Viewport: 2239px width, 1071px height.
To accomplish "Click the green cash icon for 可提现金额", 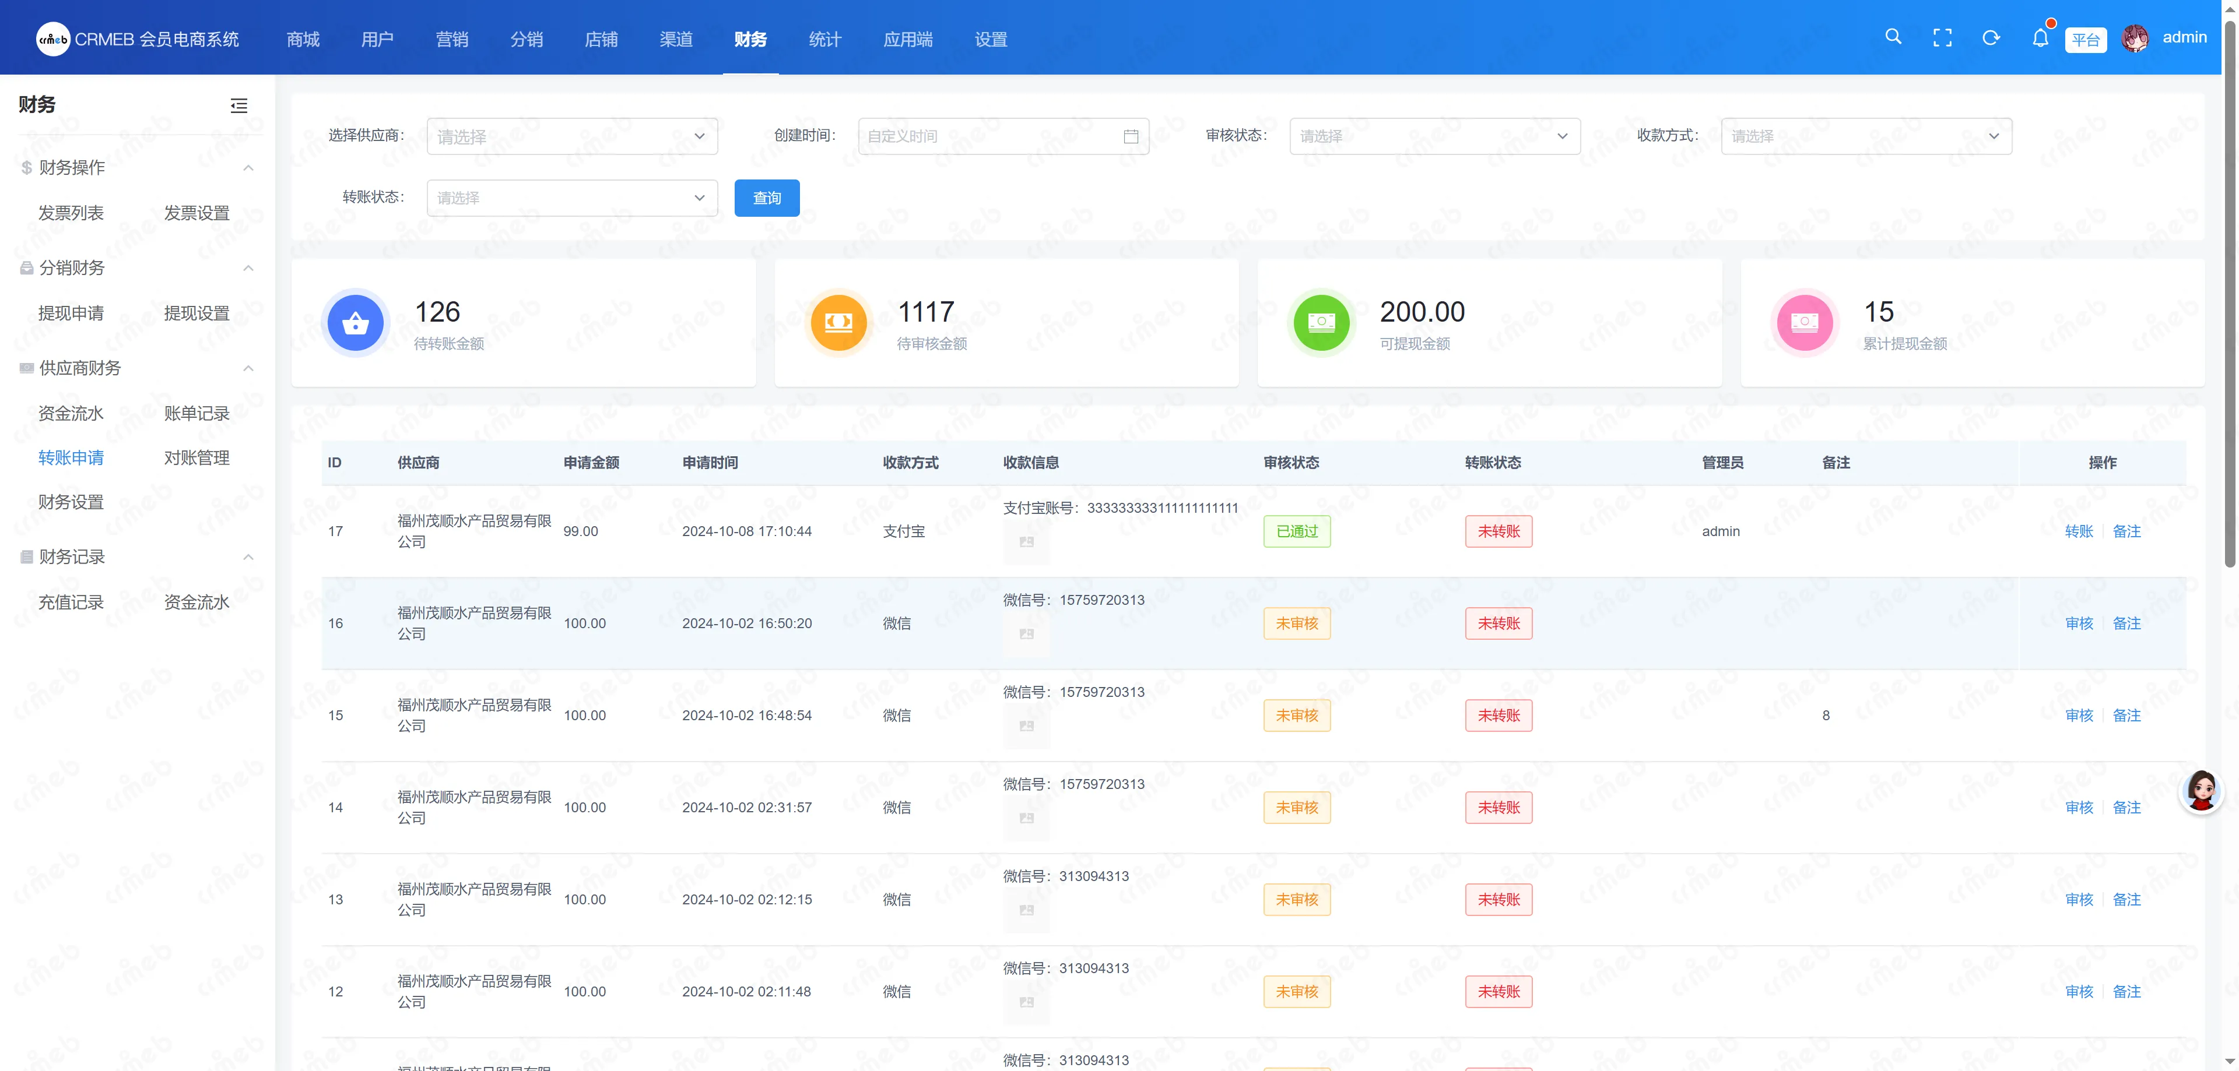I will coord(1321,323).
